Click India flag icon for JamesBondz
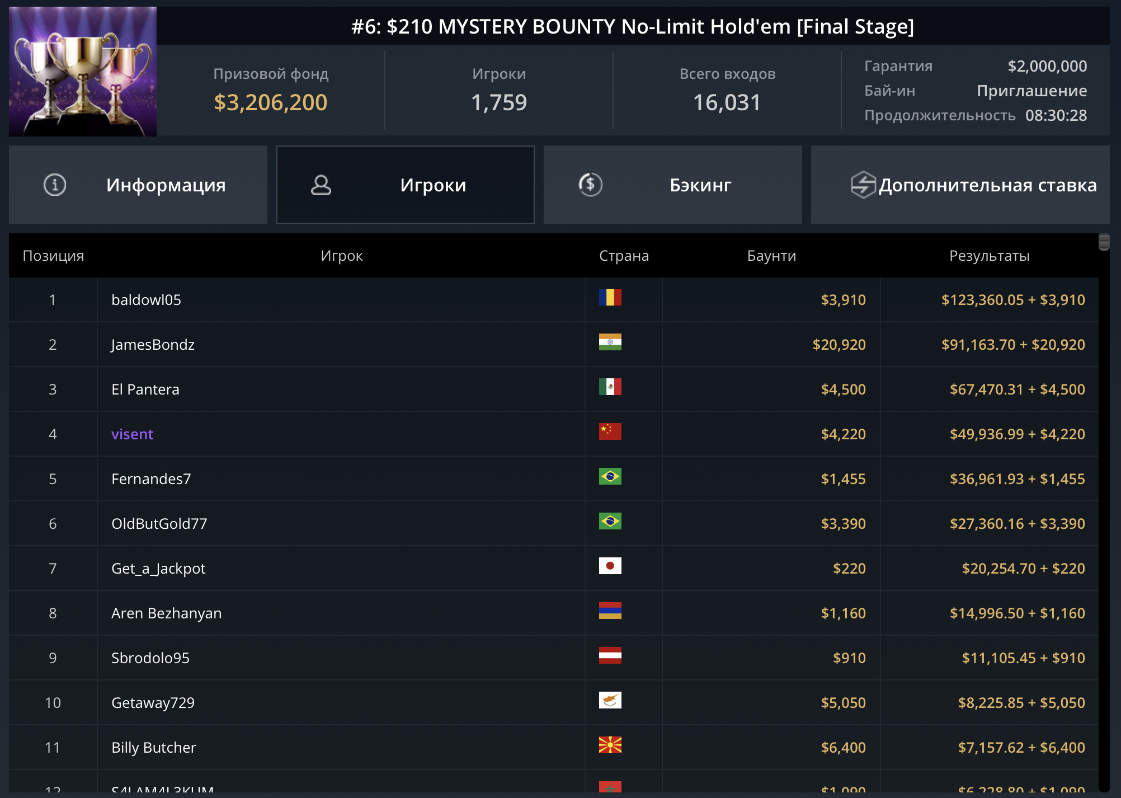Image resolution: width=1121 pixels, height=798 pixels. (x=610, y=342)
